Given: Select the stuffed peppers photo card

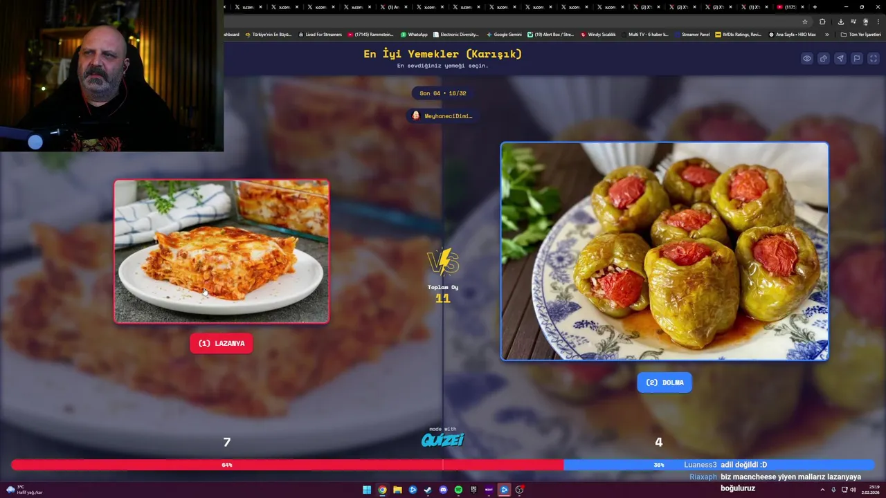Looking at the screenshot, I should click(x=664, y=251).
